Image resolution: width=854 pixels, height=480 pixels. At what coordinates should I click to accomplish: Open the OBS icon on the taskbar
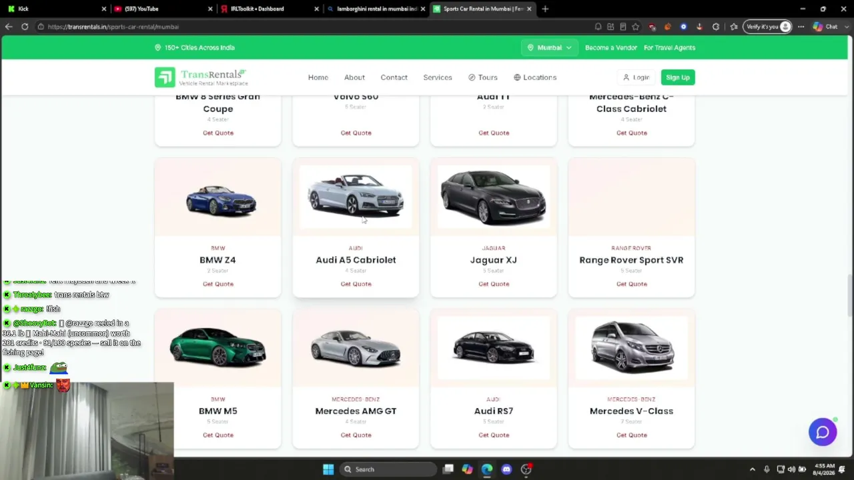526,469
